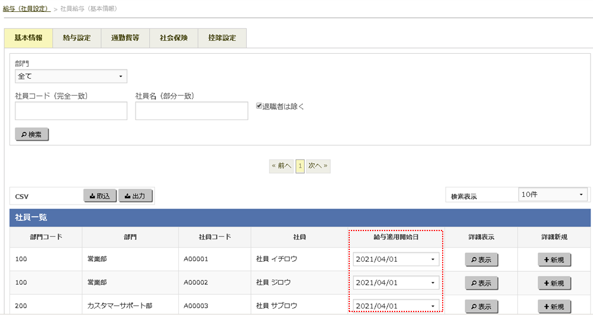Click the 給与（社員設定） breadcrumb link
Image resolution: width=593 pixels, height=315 pixels.
click(x=26, y=9)
